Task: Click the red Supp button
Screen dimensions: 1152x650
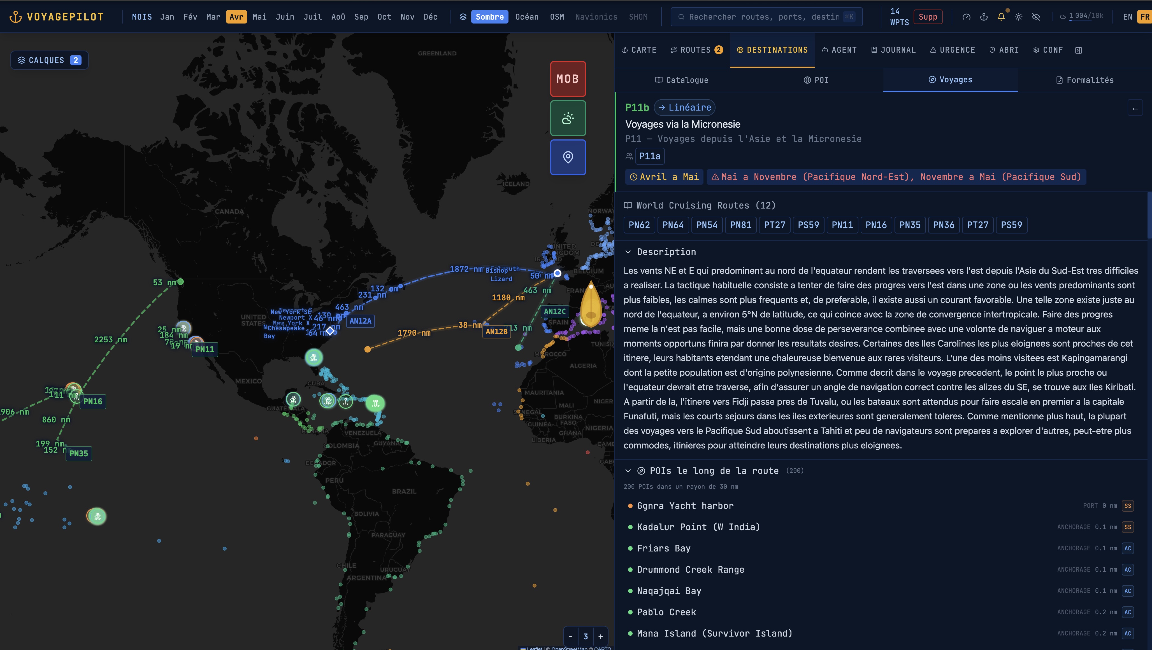Action: click(x=928, y=17)
